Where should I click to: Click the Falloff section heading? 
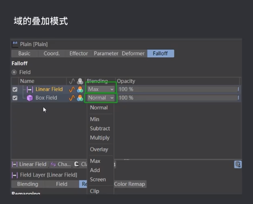[x=20, y=64]
